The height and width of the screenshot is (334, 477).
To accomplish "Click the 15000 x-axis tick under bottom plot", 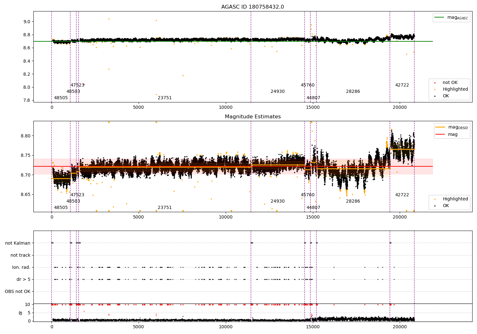I will [x=313, y=327].
